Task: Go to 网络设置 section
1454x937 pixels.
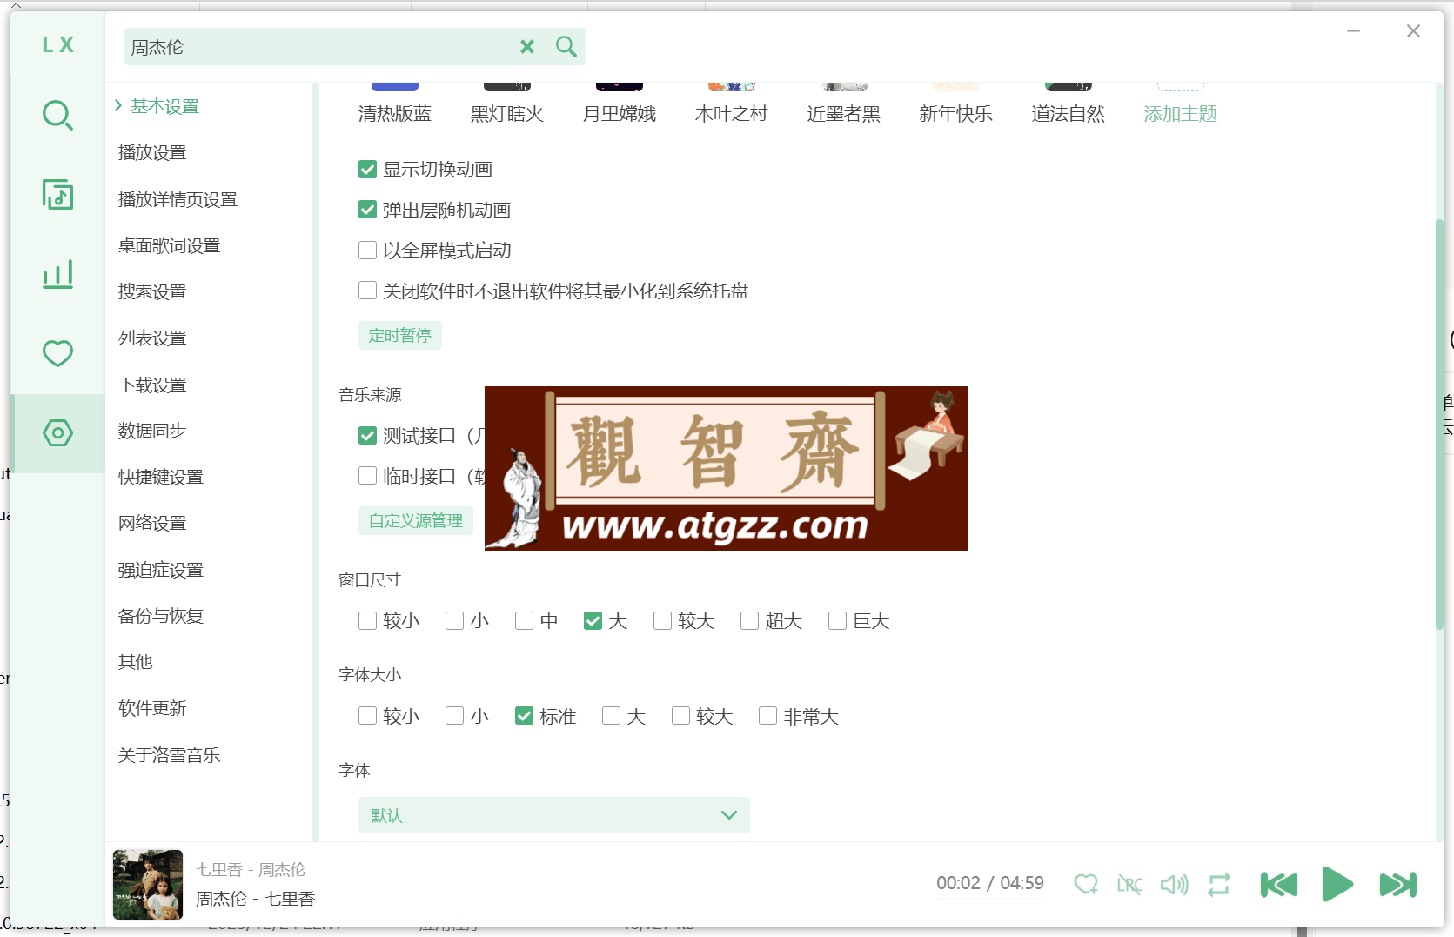Action: pyautogui.click(x=152, y=523)
